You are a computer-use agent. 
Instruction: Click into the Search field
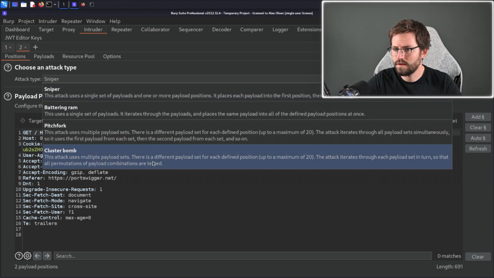243,256
